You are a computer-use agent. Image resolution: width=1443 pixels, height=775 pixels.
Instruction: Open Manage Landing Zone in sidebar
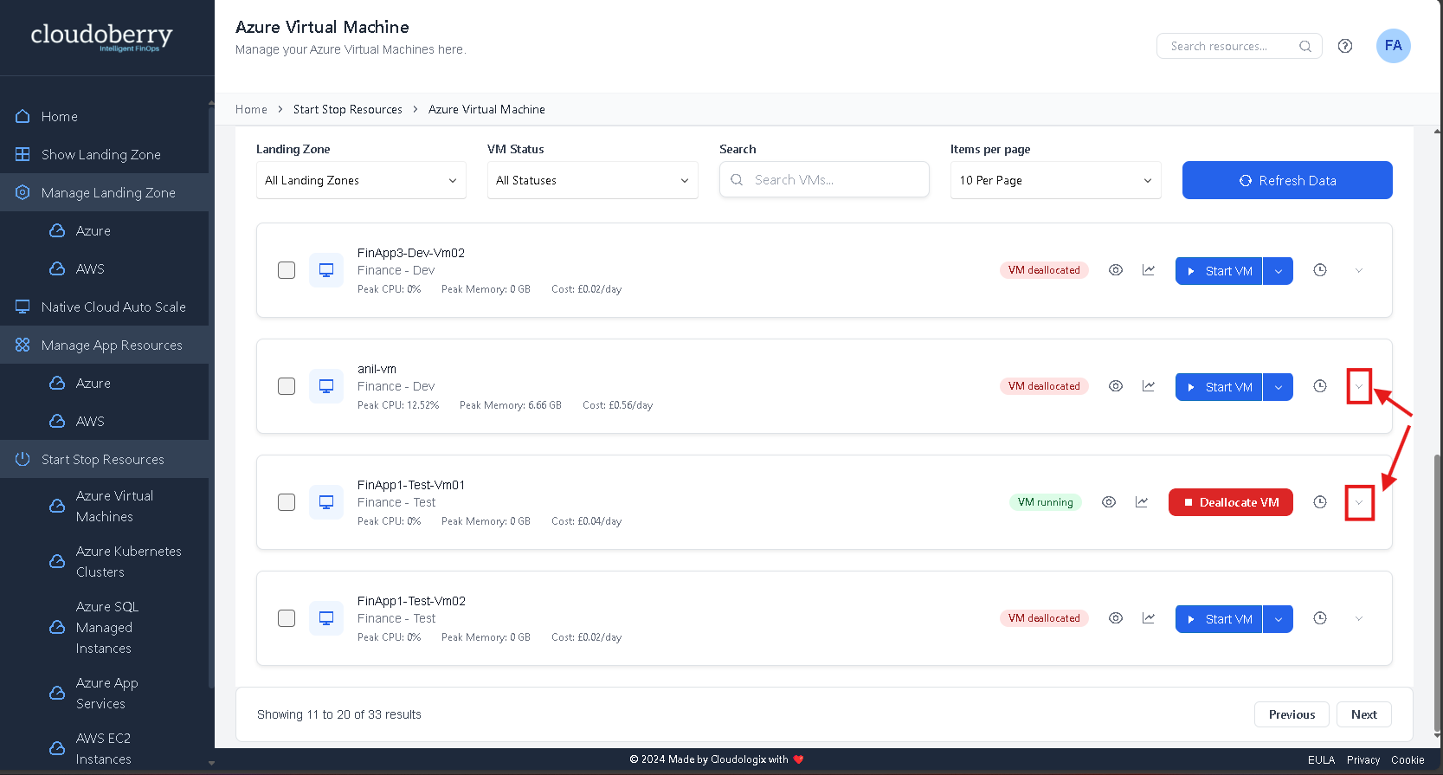(x=104, y=192)
